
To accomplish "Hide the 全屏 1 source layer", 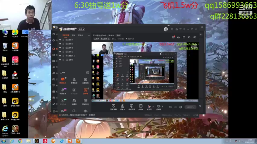I will click(x=60, y=60).
